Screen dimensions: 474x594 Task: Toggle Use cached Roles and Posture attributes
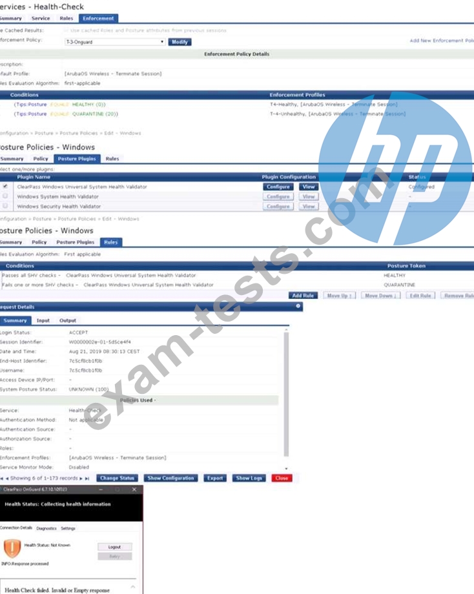pyautogui.click(x=67, y=30)
